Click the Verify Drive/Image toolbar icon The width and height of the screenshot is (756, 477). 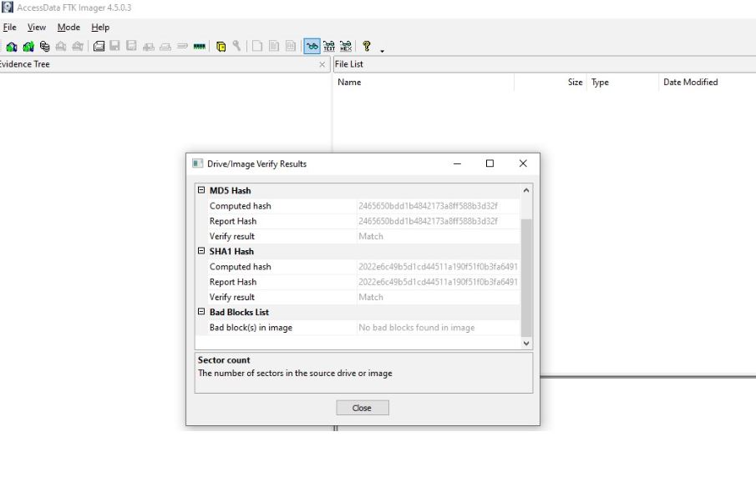pyautogui.click(x=182, y=46)
